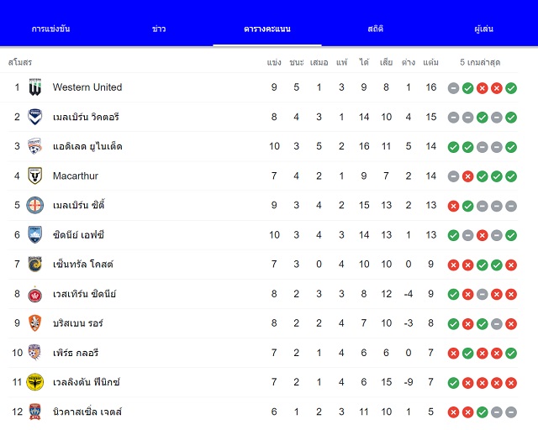Click the Melbourne City round crest in row 5
Viewport: 538px width, 430px height.
coord(35,206)
